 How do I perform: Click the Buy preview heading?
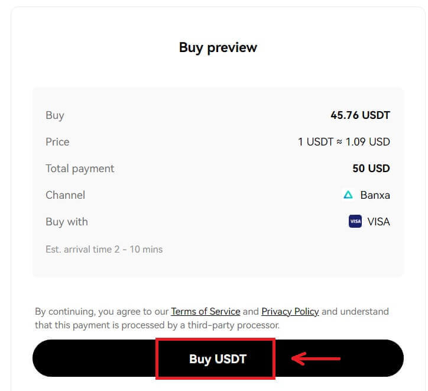[x=218, y=47]
